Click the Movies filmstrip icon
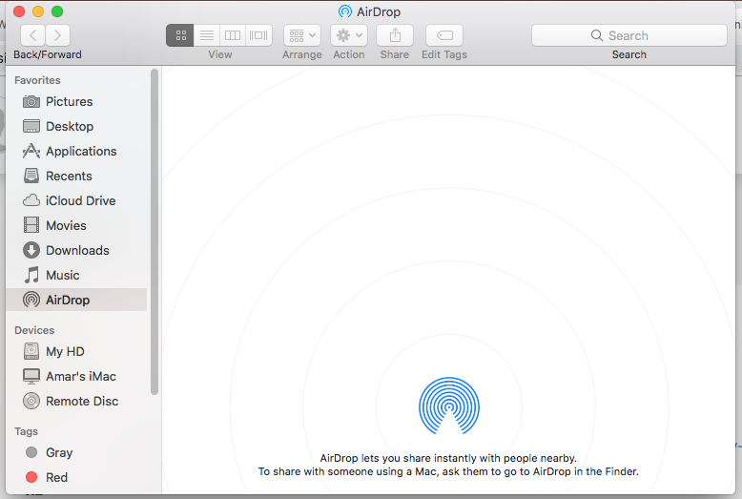The image size is (742, 499). [31, 225]
